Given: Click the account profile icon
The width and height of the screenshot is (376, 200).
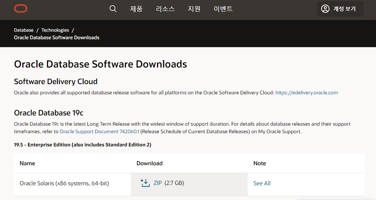Looking at the screenshot, I should click(x=325, y=9).
